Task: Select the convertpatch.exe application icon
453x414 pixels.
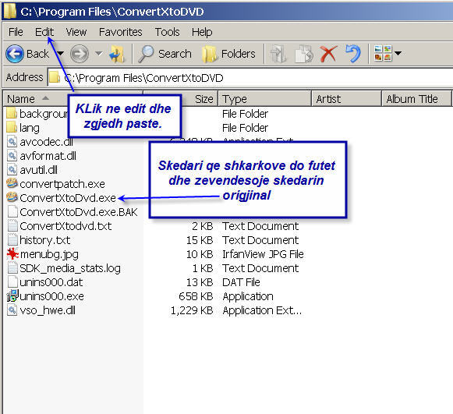Action: pyautogui.click(x=12, y=183)
